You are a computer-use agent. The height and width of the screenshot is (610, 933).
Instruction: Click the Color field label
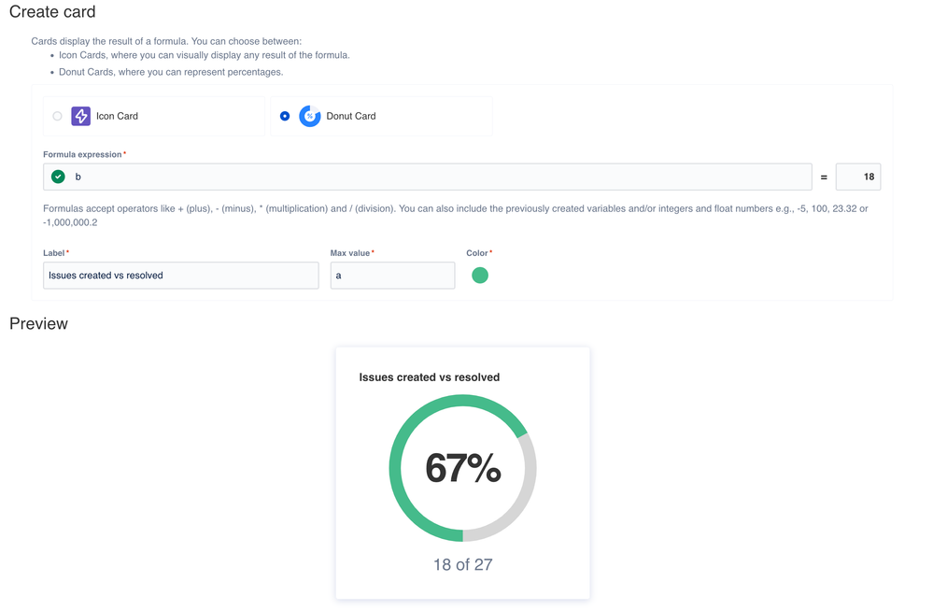point(477,253)
